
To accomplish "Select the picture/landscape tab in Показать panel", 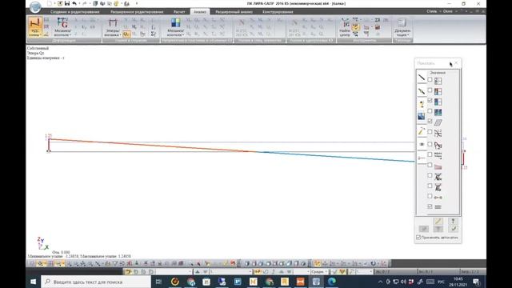I will click(x=422, y=116).
